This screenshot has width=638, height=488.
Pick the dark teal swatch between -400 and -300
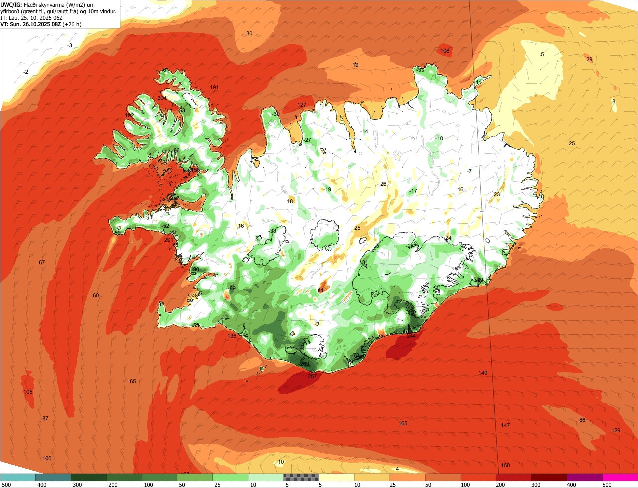click(x=53, y=478)
